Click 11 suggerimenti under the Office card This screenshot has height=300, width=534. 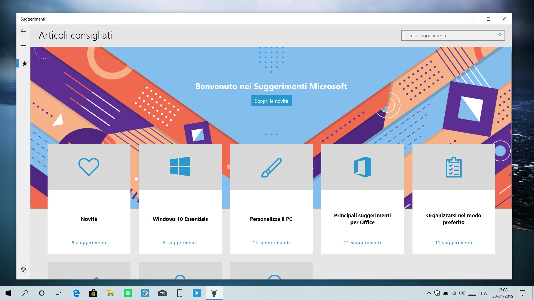[362, 242]
